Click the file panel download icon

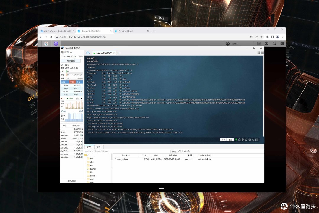click(x=185, y=151)
